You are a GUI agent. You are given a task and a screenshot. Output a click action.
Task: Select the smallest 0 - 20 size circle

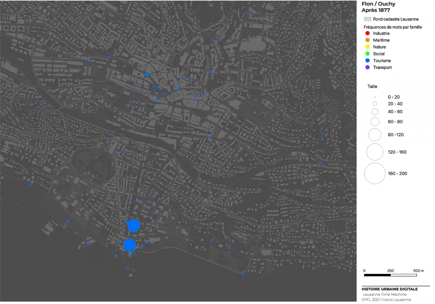(375, 97)
